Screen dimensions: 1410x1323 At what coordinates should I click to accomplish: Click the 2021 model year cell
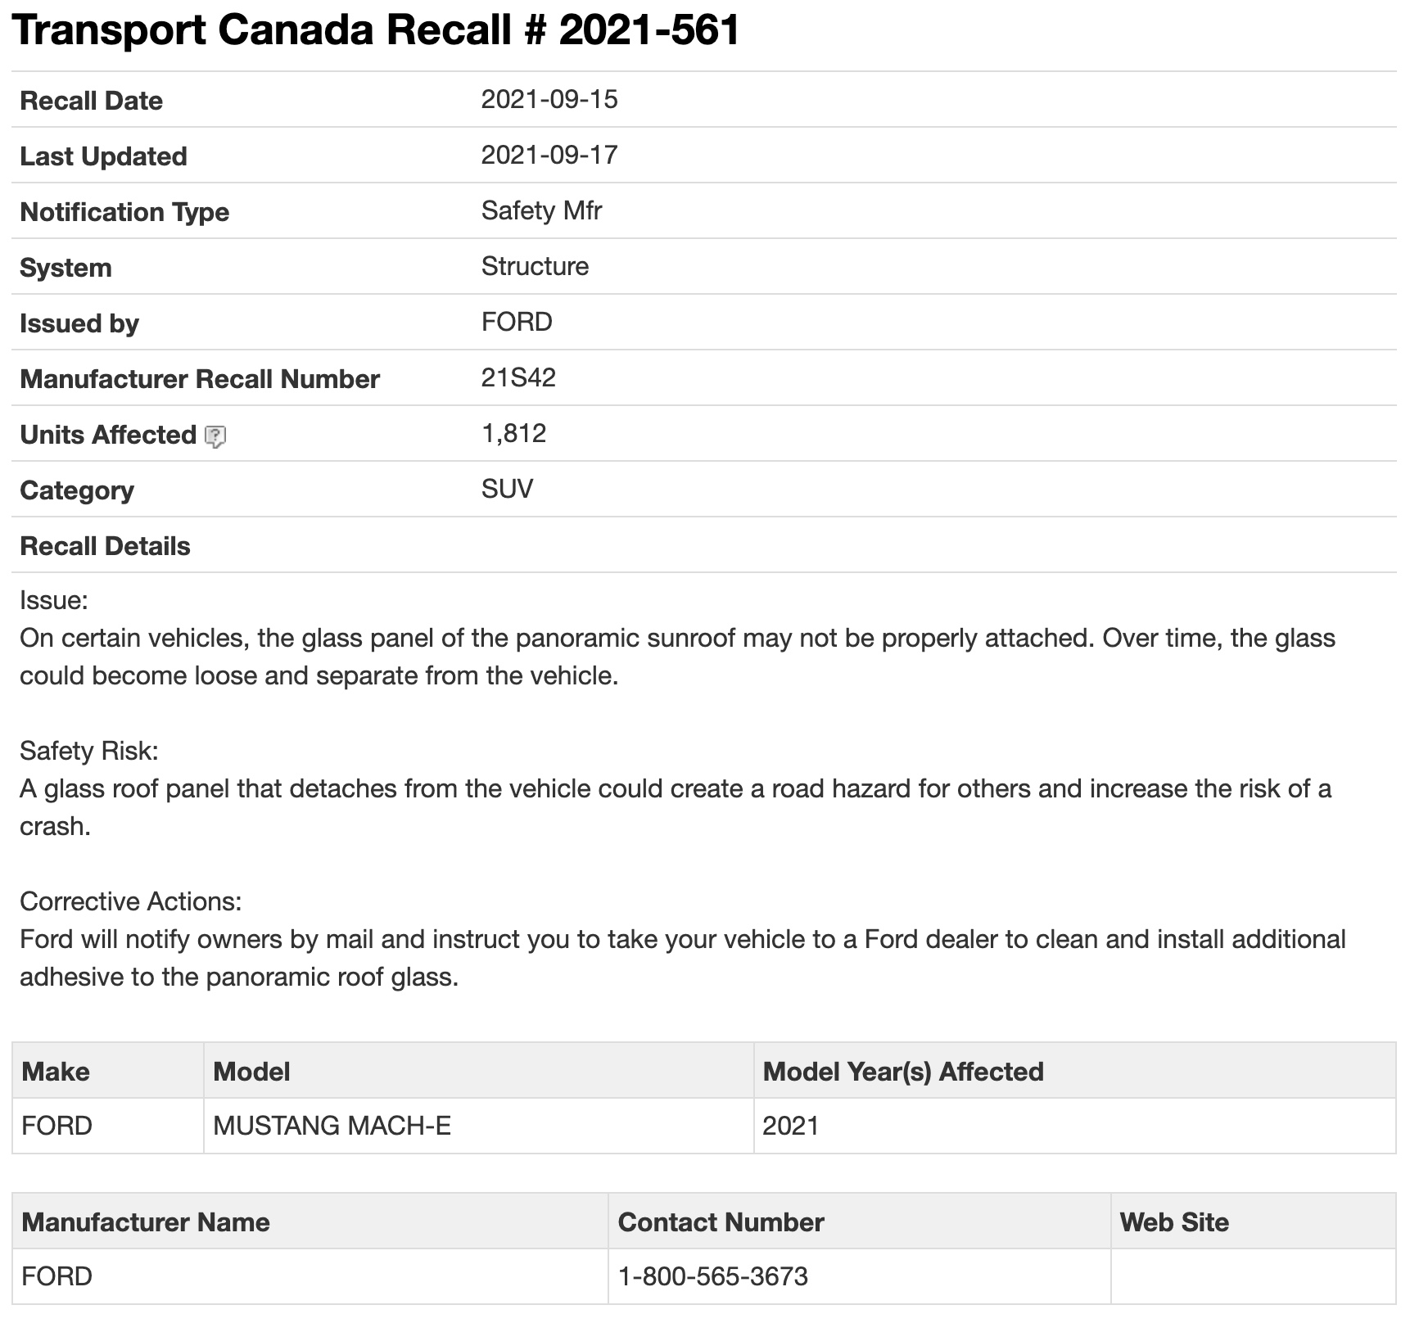(x=790, y=1127)
